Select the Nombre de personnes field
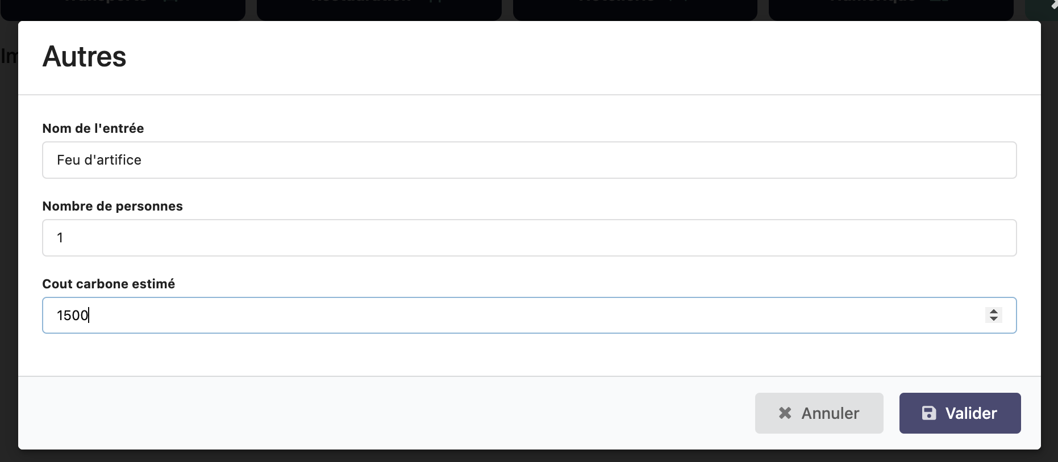The height and width of the screenshot is (462, 1058). (x=529, y=238)
